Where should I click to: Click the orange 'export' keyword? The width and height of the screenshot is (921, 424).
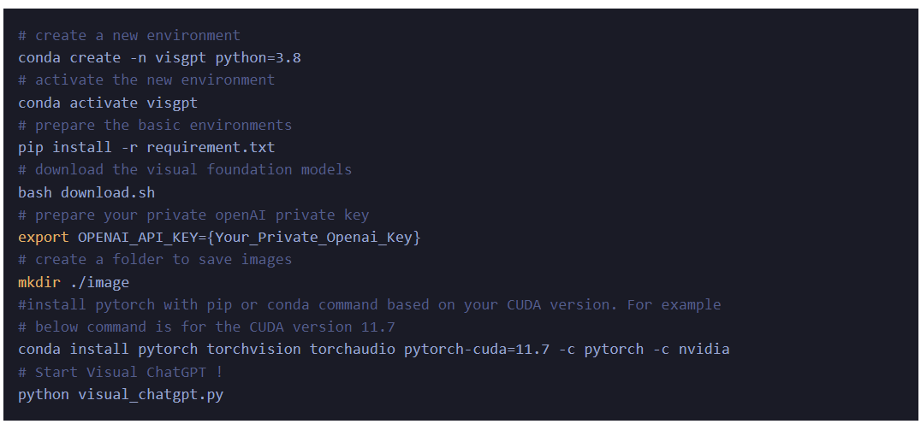[44, 238]
